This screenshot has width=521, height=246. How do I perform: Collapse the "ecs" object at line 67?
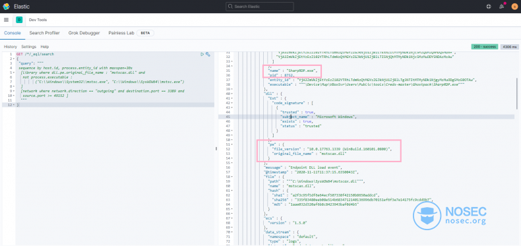[x=231, y=218]
